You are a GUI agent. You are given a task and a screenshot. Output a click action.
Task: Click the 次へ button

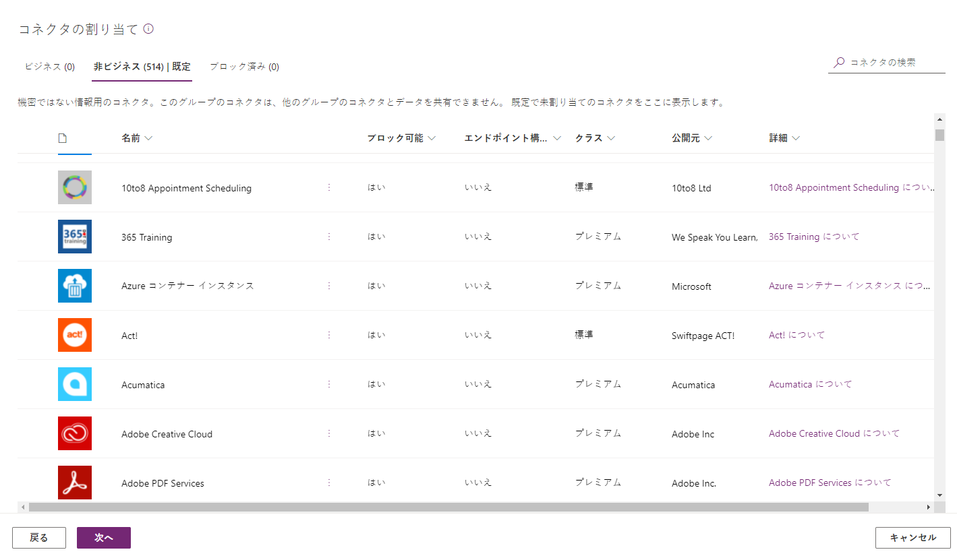pos(104,538)
